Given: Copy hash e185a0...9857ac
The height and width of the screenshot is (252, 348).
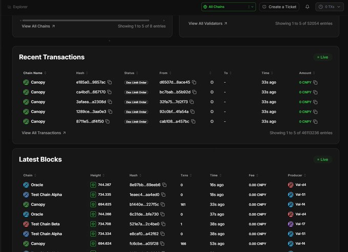Looking at the screenshot, I should pyautogui.click(x=110, y=82).
